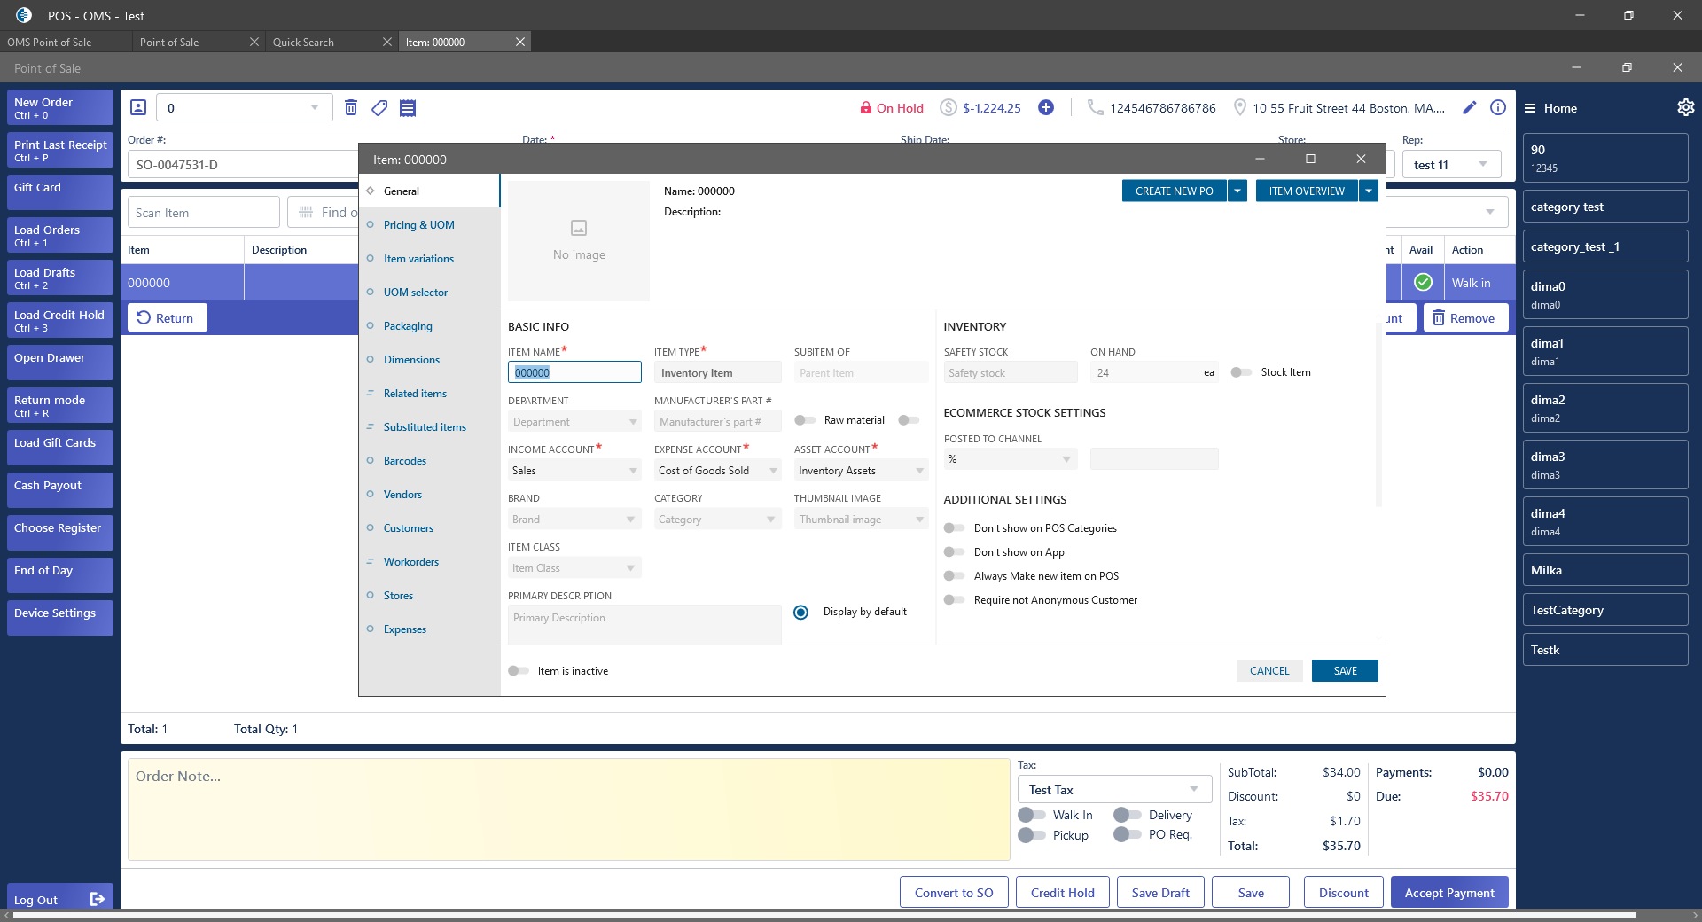Click the blue plus add payment icon
Image resolution: width=1702 pixels, height=922 pixels.
point(1046,108)
